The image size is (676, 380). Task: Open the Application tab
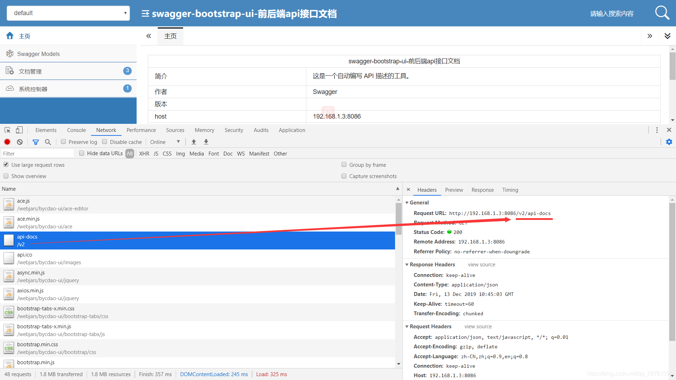[x=292, y=130]
